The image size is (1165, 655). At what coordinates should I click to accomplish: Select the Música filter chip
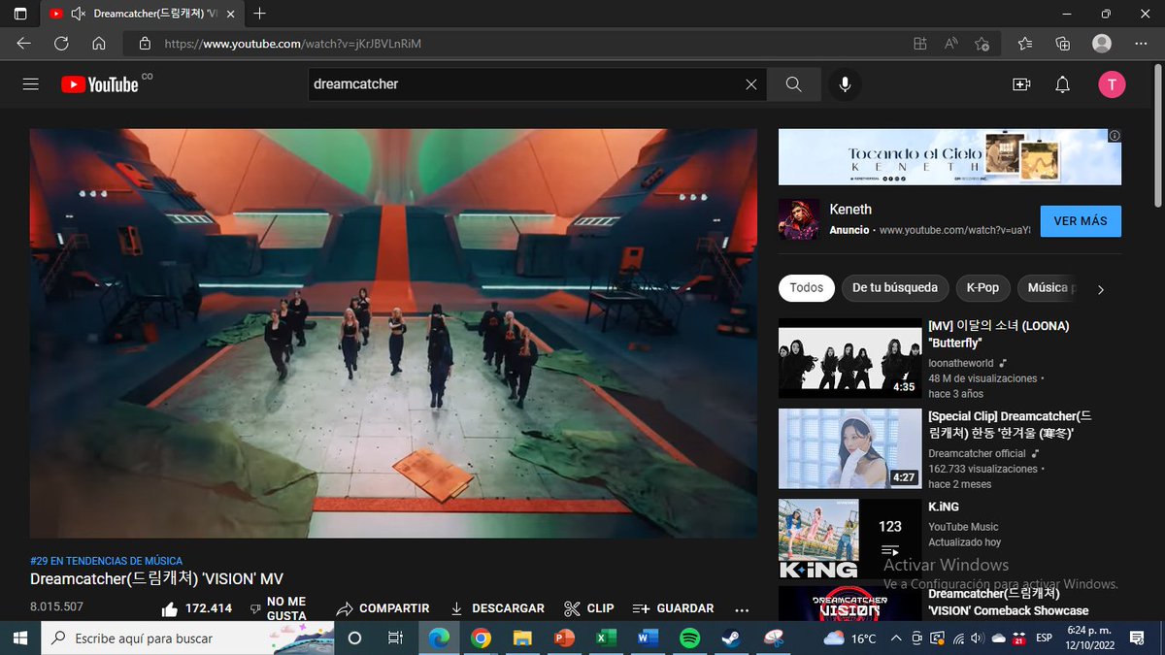tap(1047, 287)
